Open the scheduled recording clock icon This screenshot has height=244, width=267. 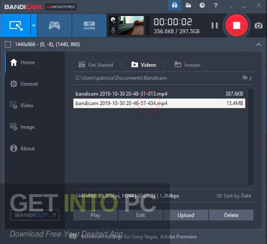coord(202,5)
